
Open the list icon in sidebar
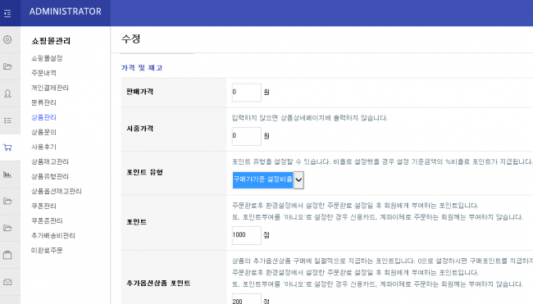7,120
